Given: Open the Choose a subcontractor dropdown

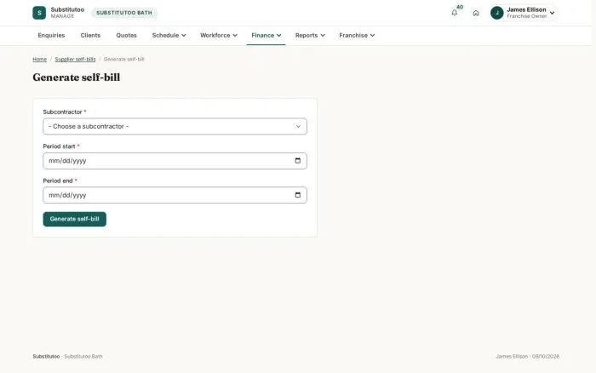Looking at the screenshot, I should [175, 126].
